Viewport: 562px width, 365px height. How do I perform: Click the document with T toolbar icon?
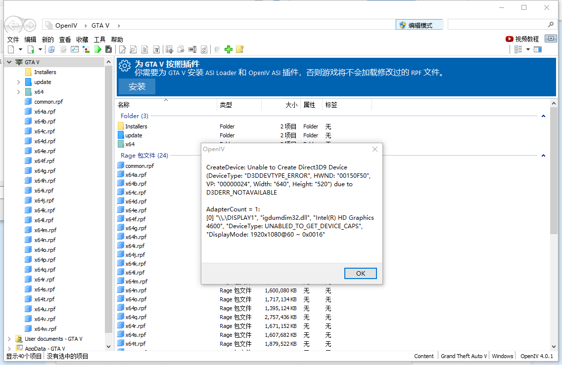157,49
